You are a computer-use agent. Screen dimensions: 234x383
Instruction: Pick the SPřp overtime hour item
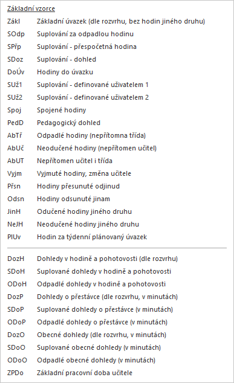click(x=72, y=47)
